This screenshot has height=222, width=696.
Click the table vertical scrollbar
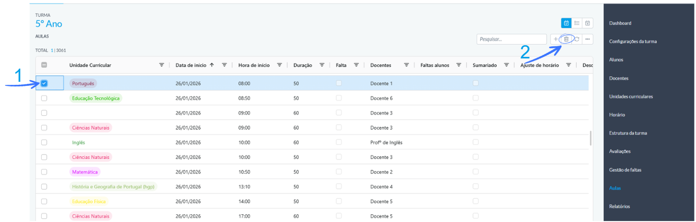590,138
